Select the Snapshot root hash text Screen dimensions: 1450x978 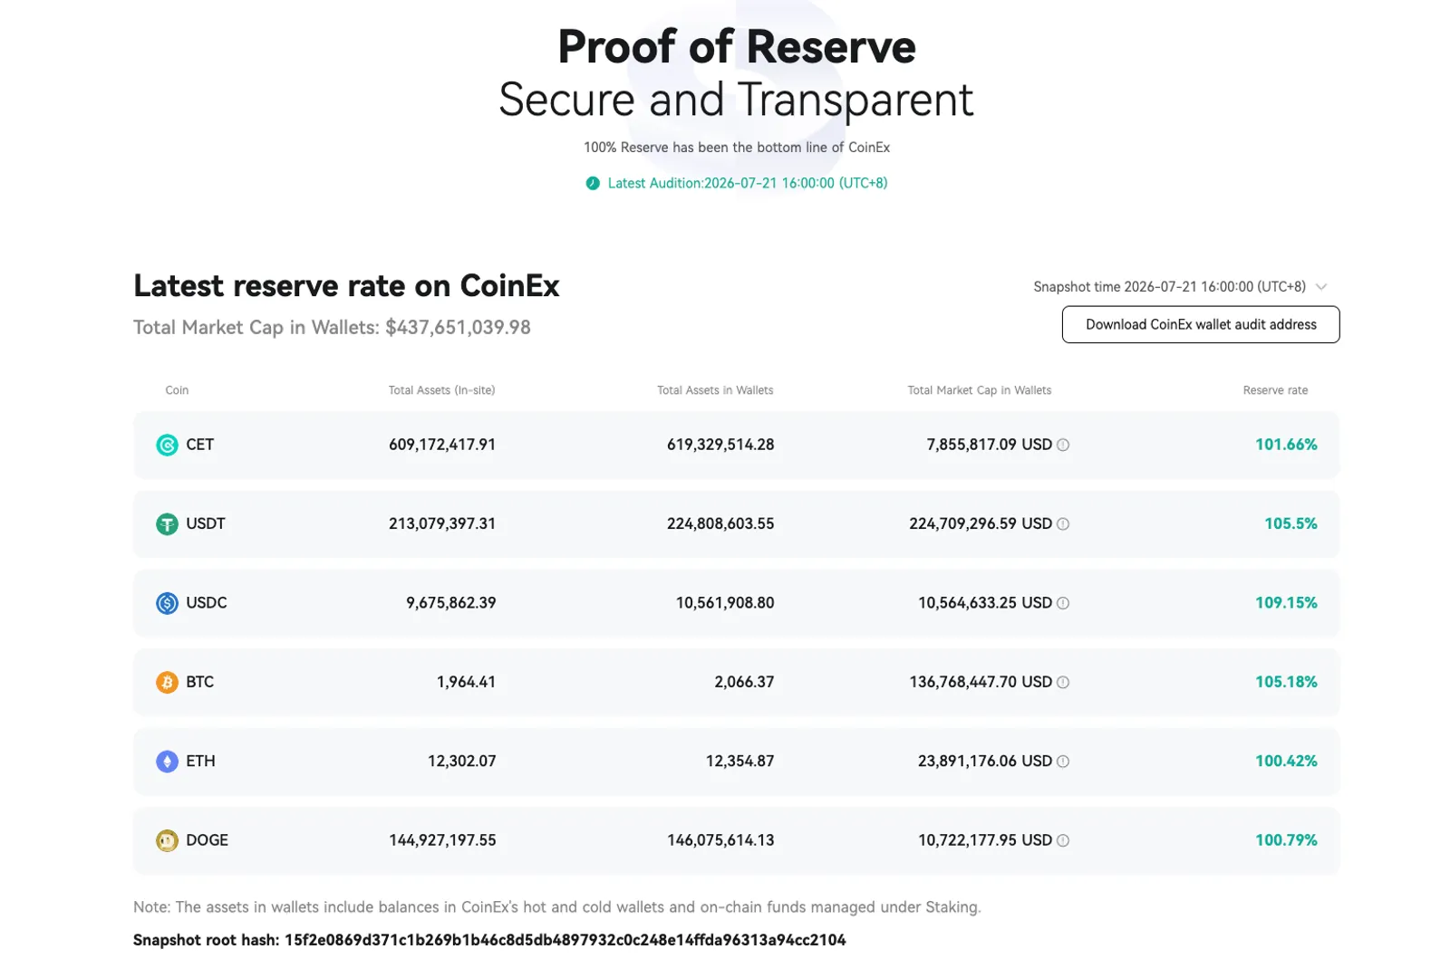tap(489, 940)
